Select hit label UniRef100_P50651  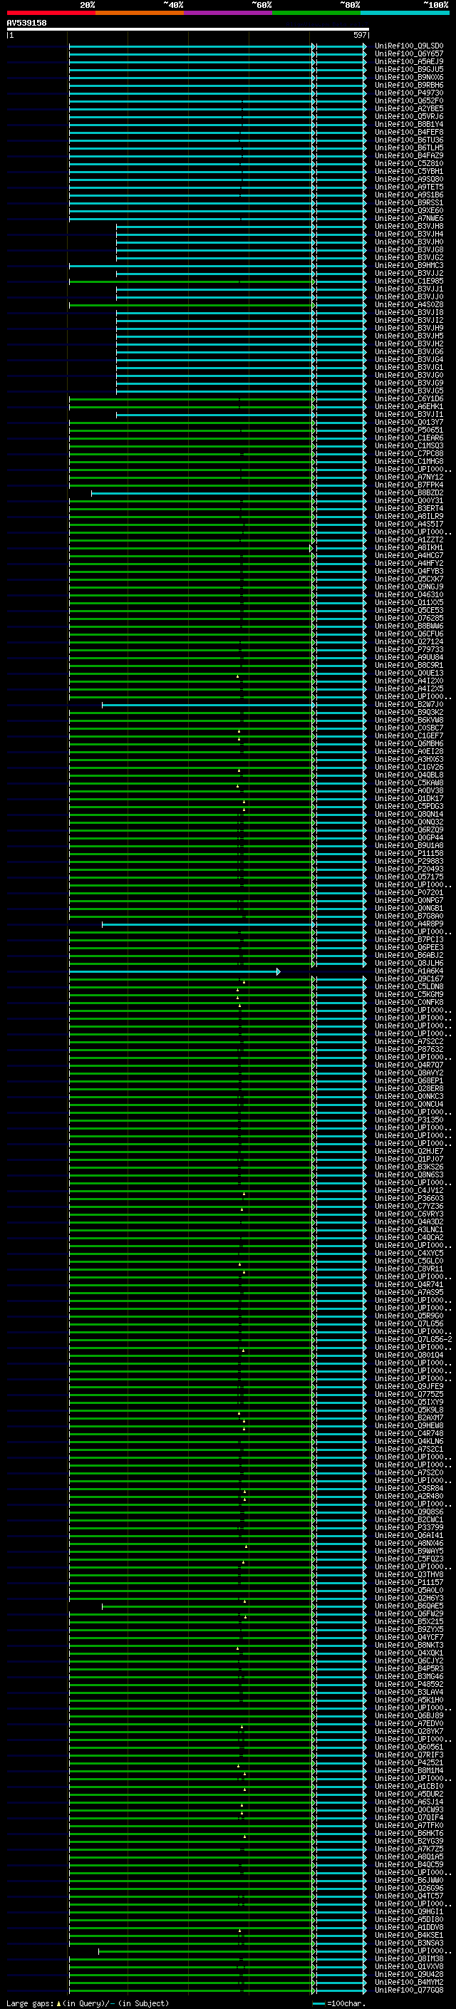408,430
